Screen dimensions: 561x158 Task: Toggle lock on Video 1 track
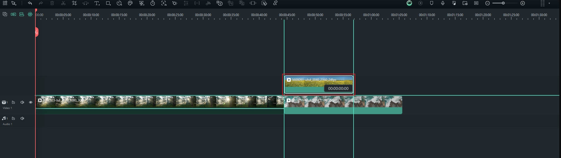[13, 102]
